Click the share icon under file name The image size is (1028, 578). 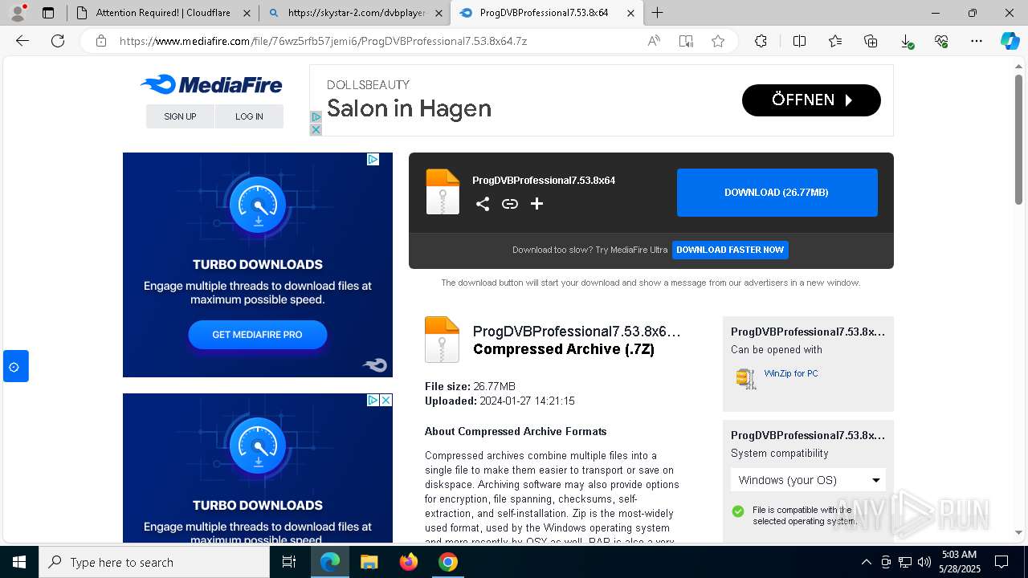[483, 204]
